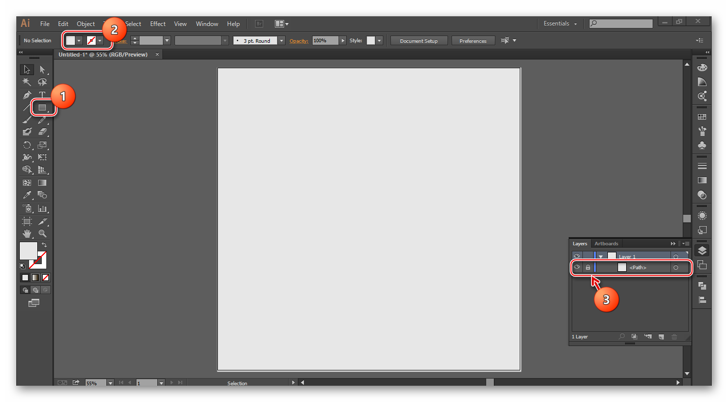Select the Hand tool
The height and width of the screenshot is (402, 728).
[27, 234]
